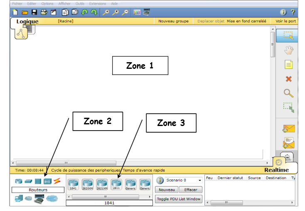Select the 1841 router device
This screenshot has height=211, width=305.
[x=73, y=184]
